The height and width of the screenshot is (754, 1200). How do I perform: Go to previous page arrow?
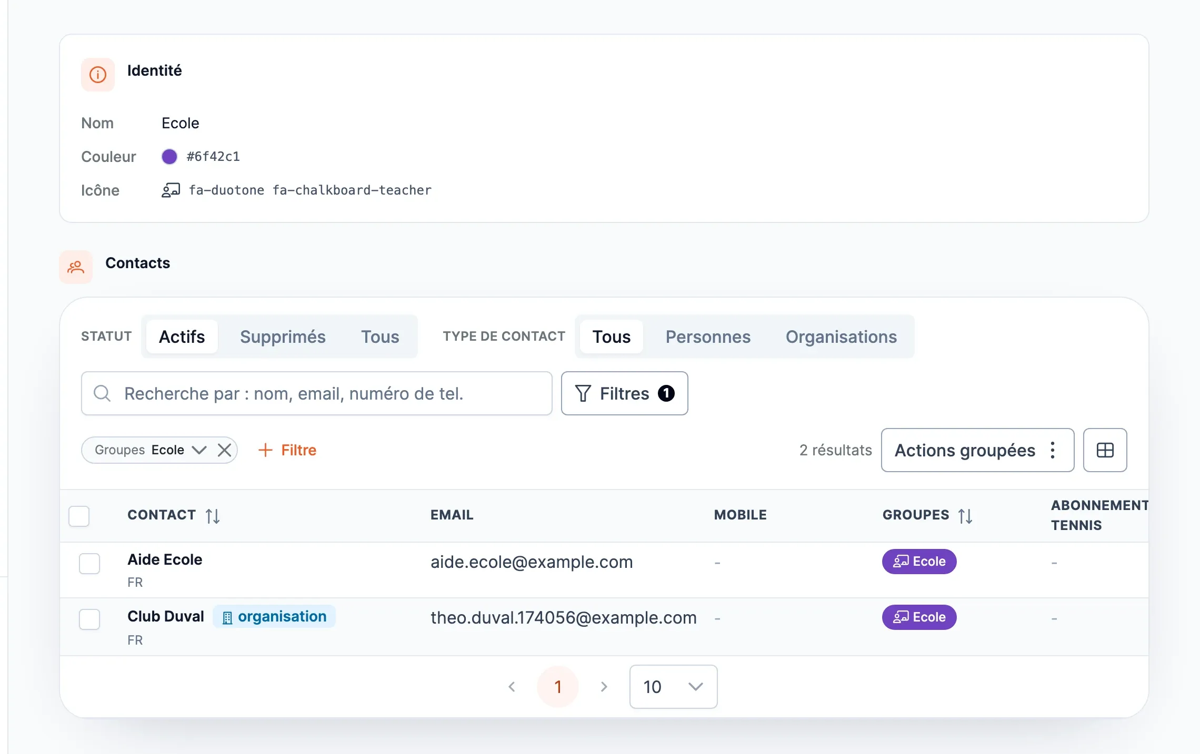(x=512, y=687)
